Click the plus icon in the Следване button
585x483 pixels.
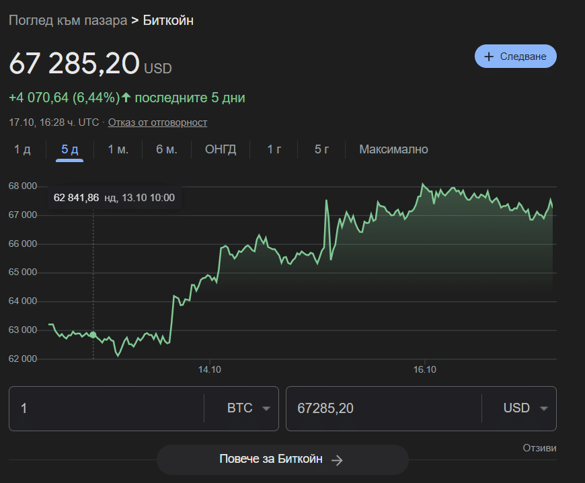click(x=489, y=57)
